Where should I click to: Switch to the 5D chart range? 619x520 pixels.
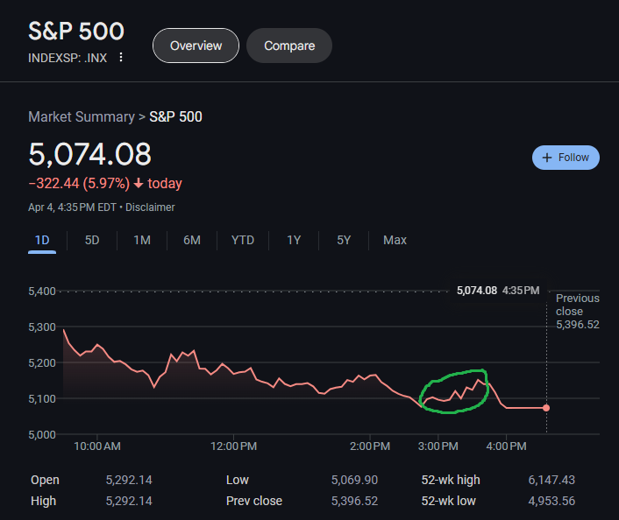pyautogui.click(x=92, y=240)
